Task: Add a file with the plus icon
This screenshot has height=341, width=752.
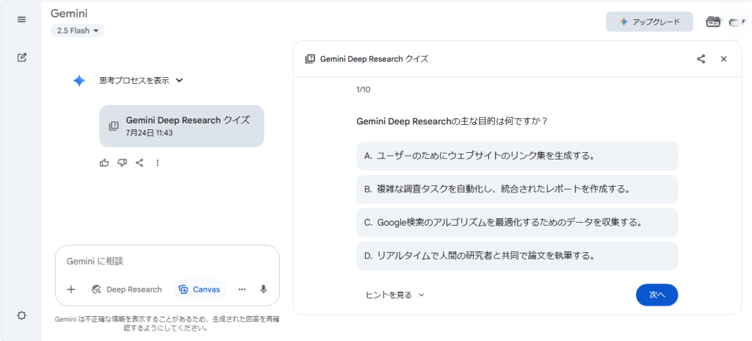Action: (71, 289)
